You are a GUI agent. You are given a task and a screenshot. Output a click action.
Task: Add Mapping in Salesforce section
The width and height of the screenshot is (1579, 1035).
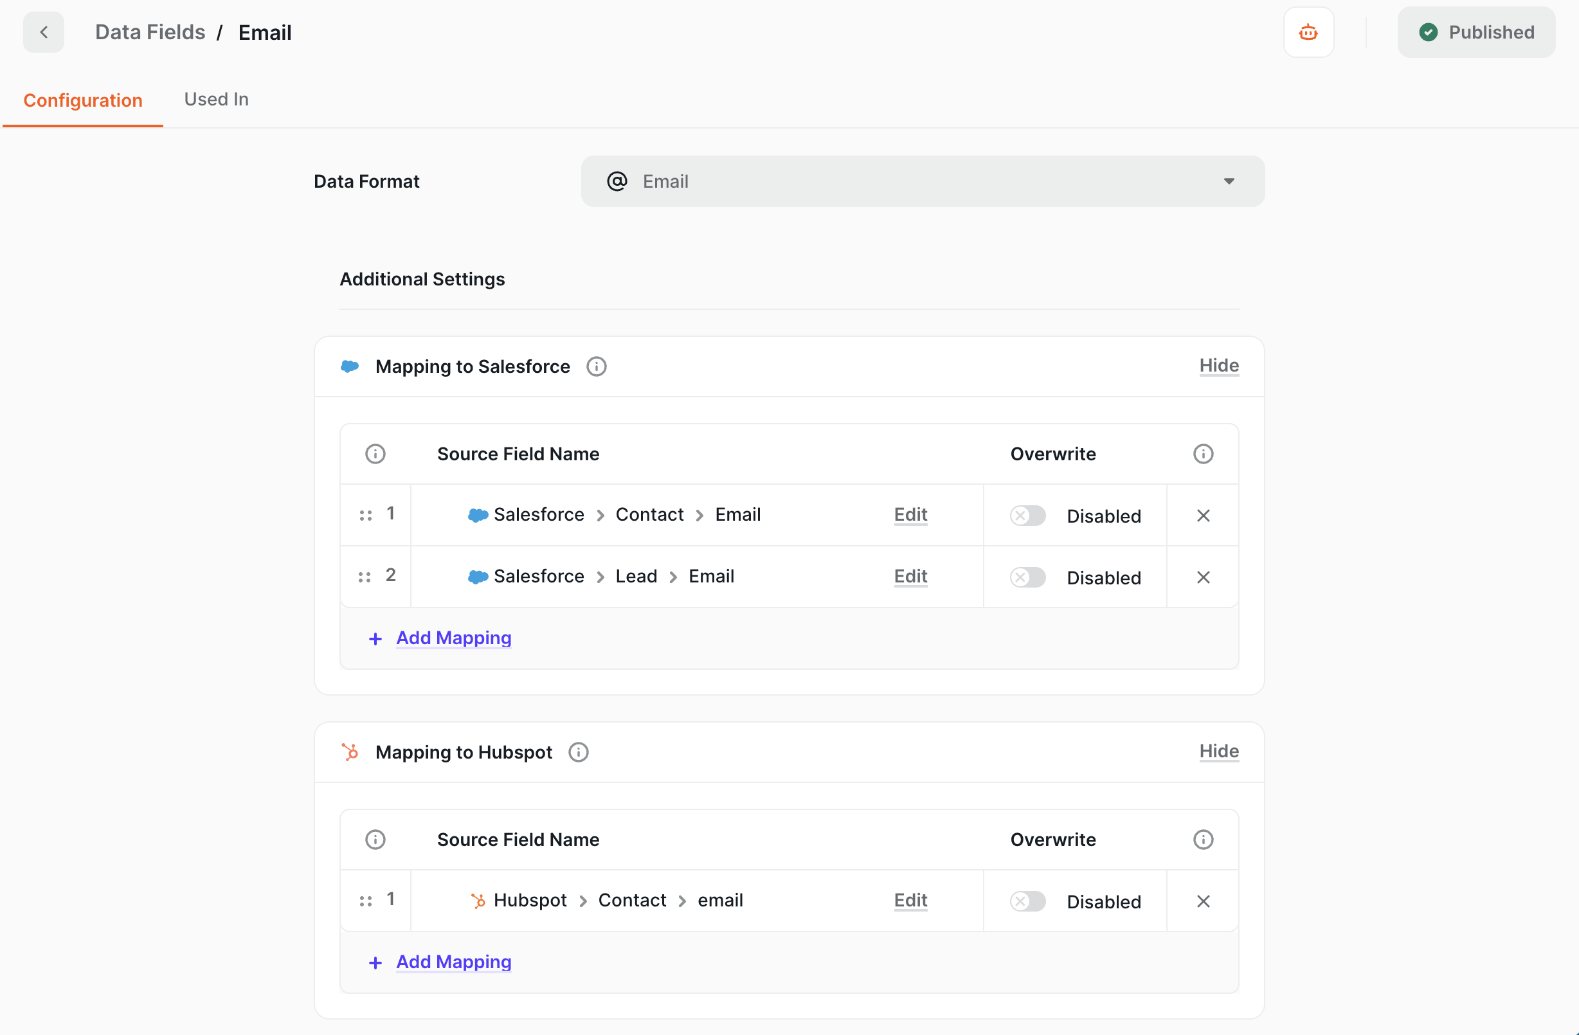pyautogui.click(x=454, y=638)
